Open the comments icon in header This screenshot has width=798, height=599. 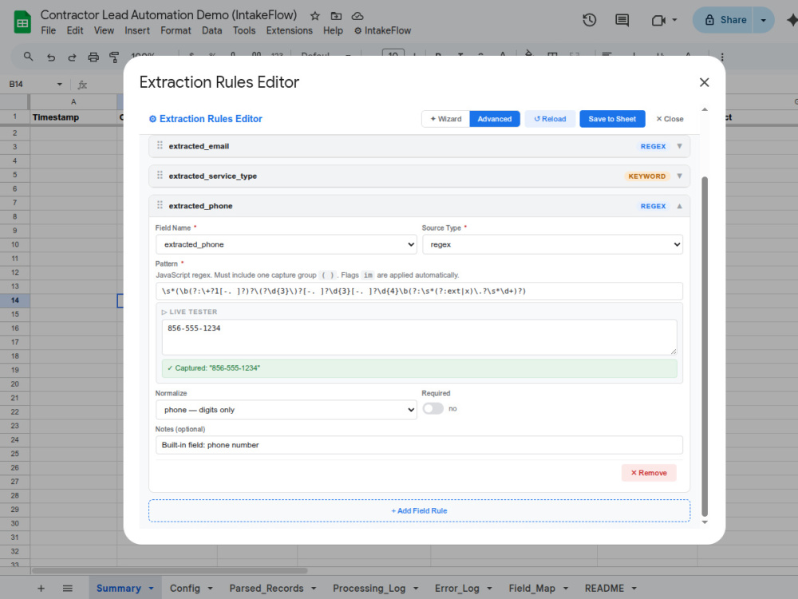coord(622,21)
